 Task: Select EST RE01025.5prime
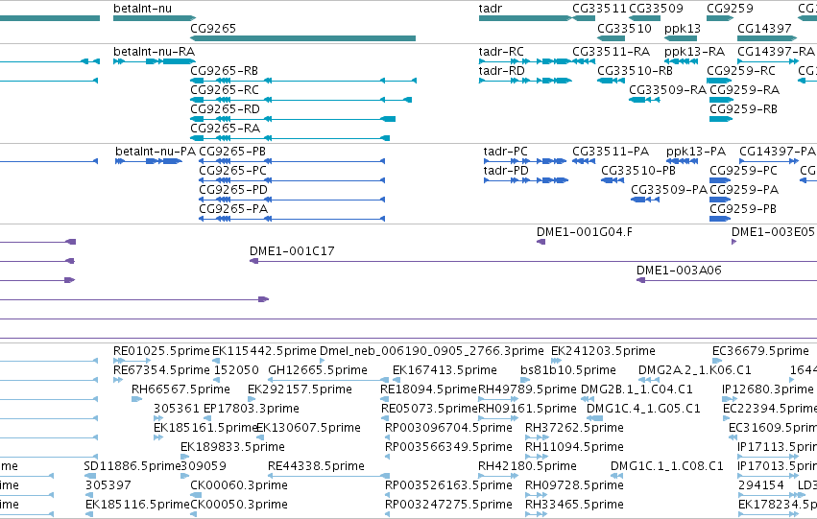click(161, 351)
